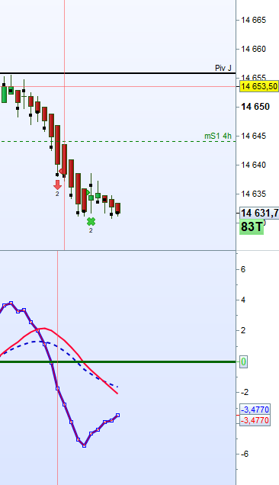Click the red -3,4770 indicator value

[x=255, y=420]
